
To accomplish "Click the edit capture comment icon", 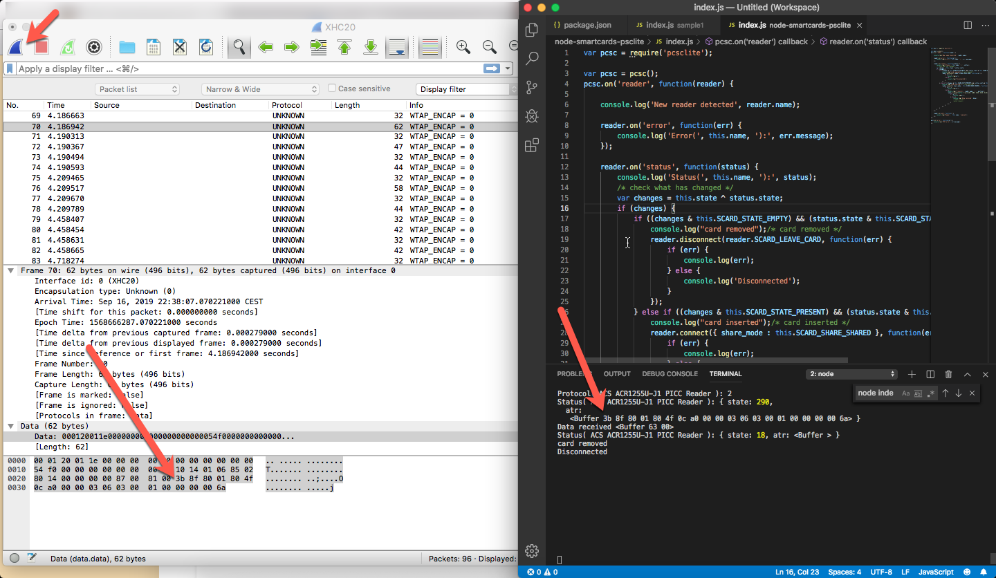I will point(31,558).
